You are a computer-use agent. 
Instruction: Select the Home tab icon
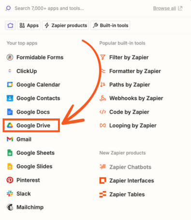point(11,25)
